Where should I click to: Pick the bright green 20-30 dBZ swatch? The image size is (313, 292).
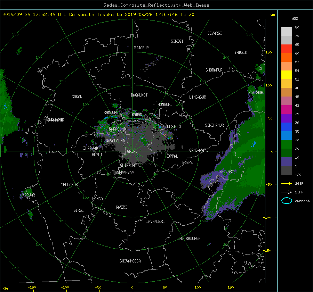click(x=287, y=144)
